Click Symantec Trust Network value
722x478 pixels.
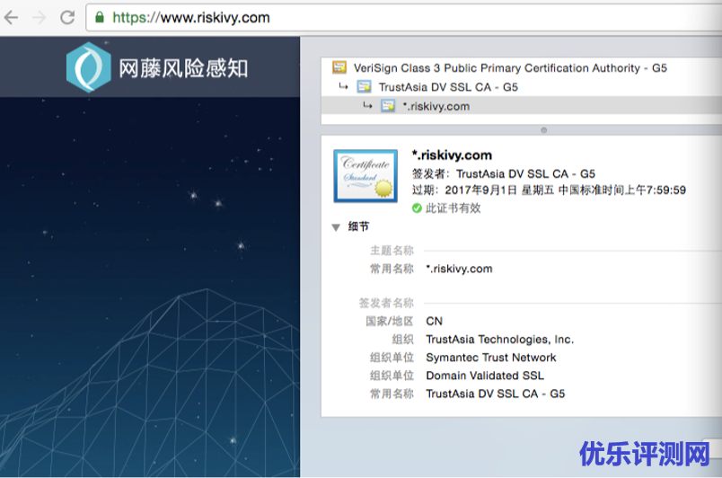point(491,358)
